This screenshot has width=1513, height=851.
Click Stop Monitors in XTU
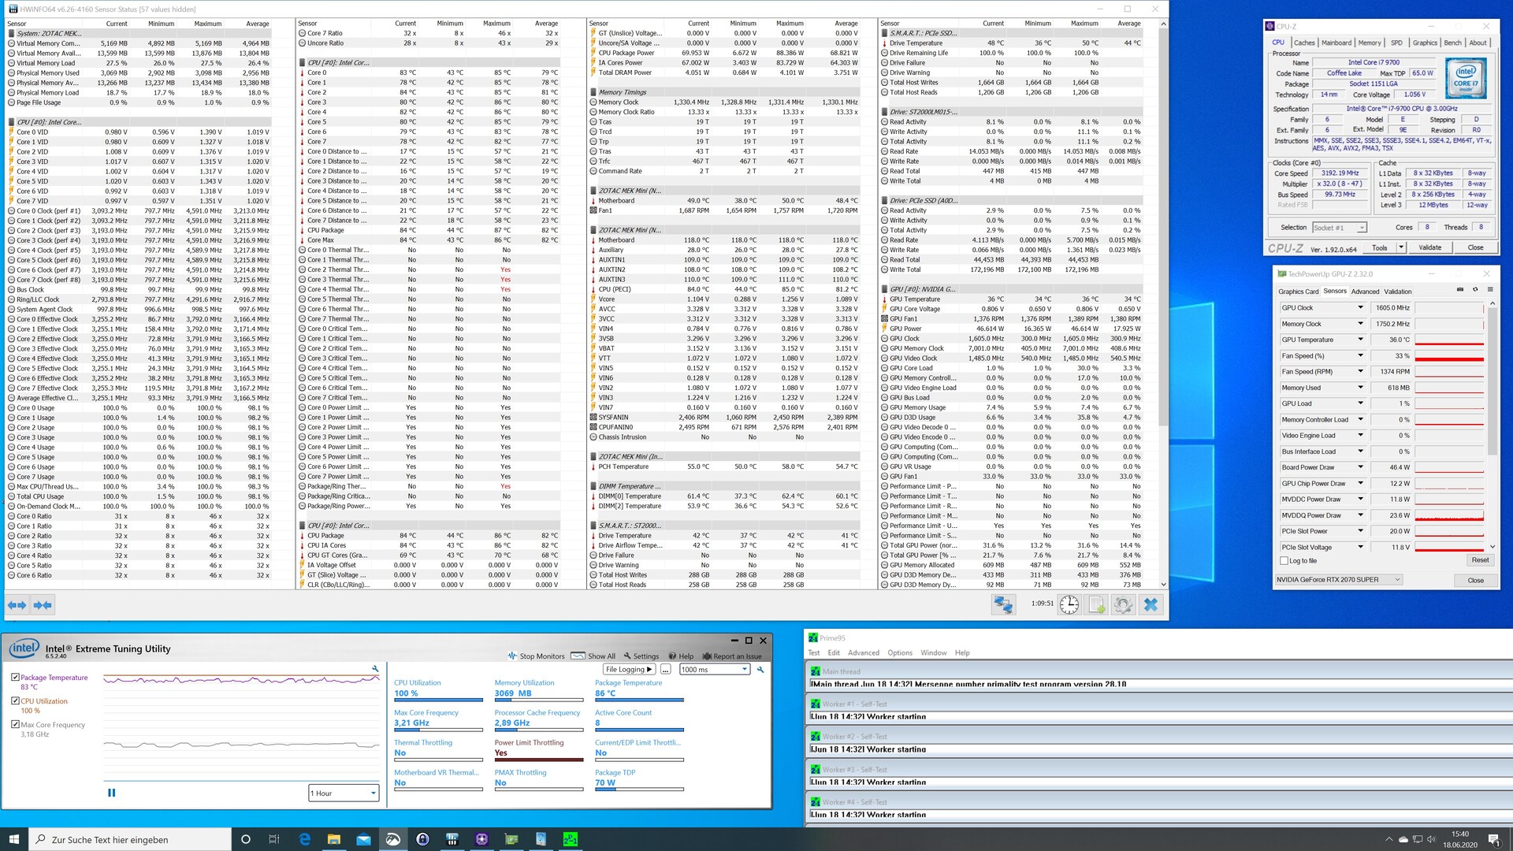536,656
